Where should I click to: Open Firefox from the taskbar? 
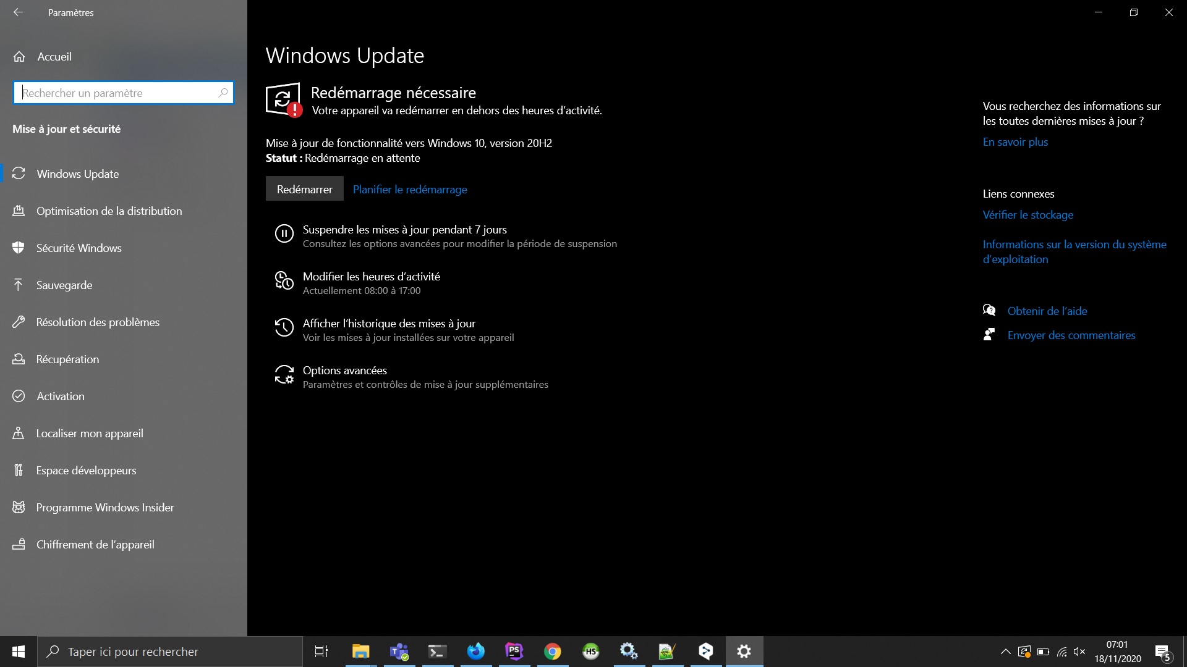475,651
